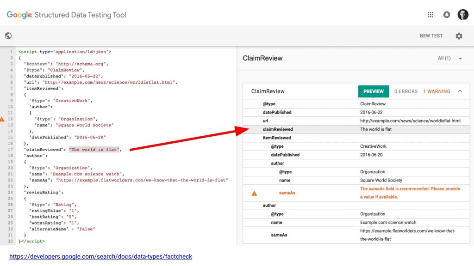Click the warning icon next to sameAs row
The image size is (474, 266).
click(254, 193)
